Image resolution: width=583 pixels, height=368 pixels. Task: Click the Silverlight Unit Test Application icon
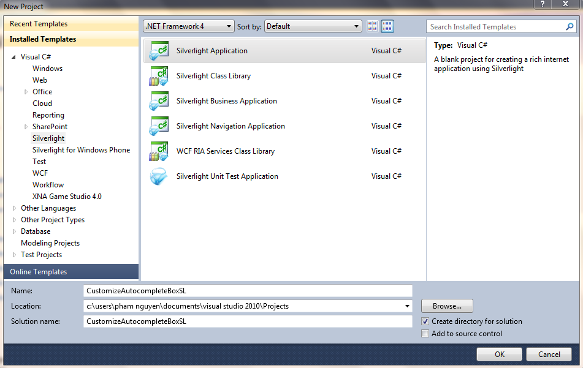click(159, 176)
